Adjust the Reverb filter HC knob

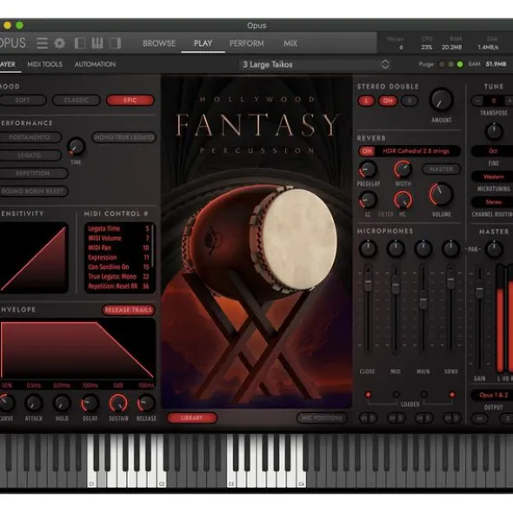(x=403, y=200)
